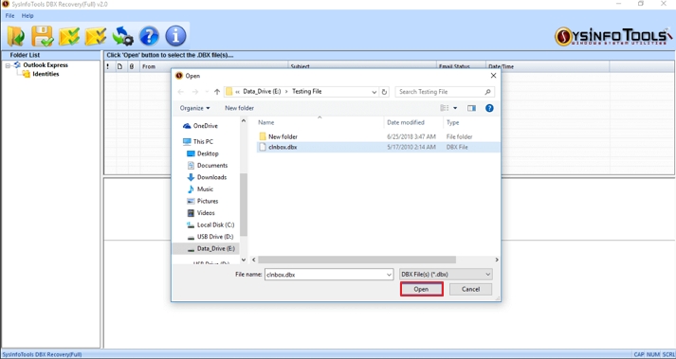
Task: Open Documents in the navigation pane
Action: (207, 166)
